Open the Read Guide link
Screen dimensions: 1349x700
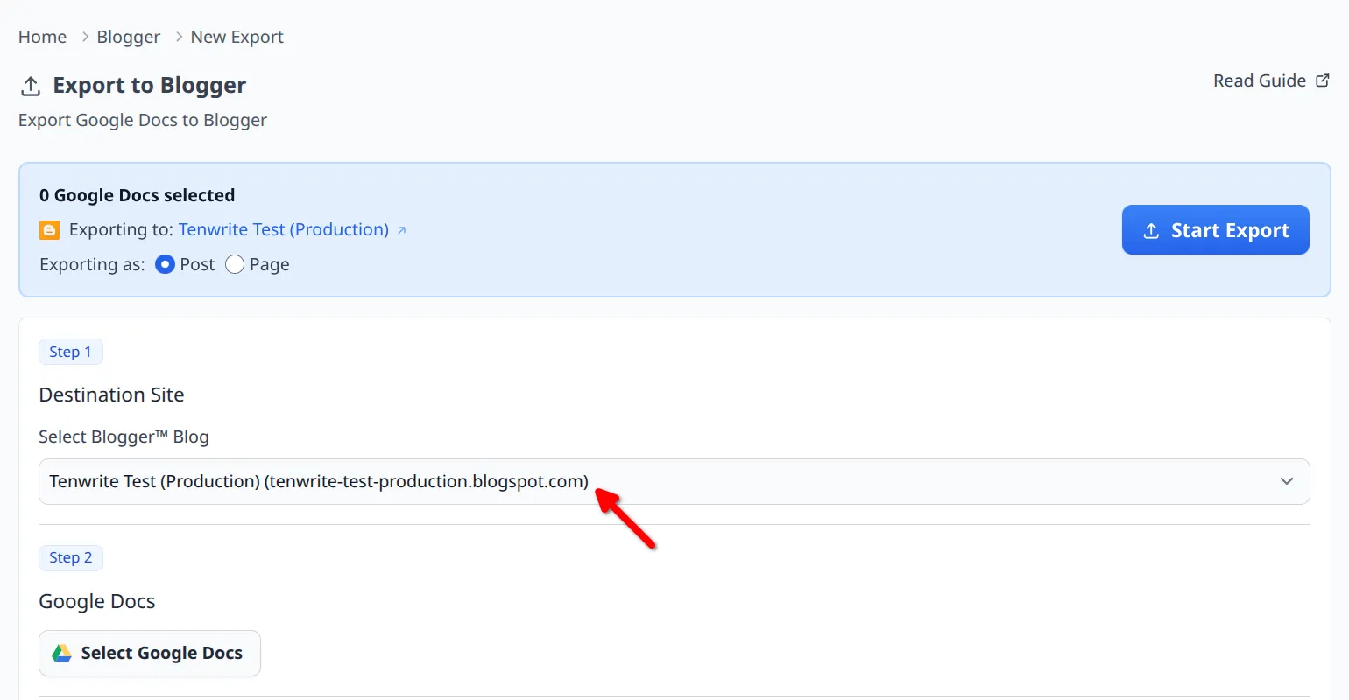[1259, 80]
